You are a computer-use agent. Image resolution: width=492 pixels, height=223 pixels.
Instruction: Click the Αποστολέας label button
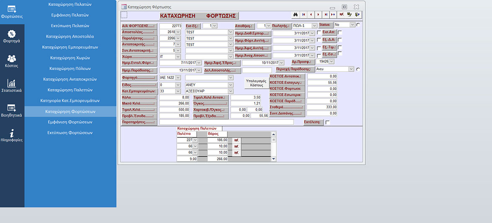(138, 32)
